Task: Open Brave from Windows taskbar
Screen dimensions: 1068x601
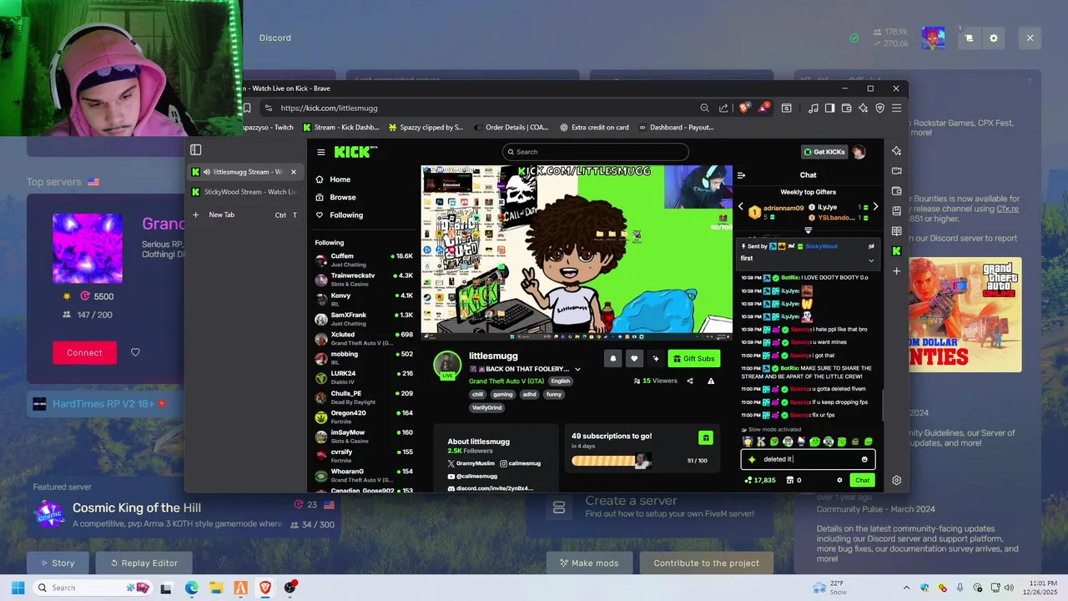Action: [x=265, y=588]
